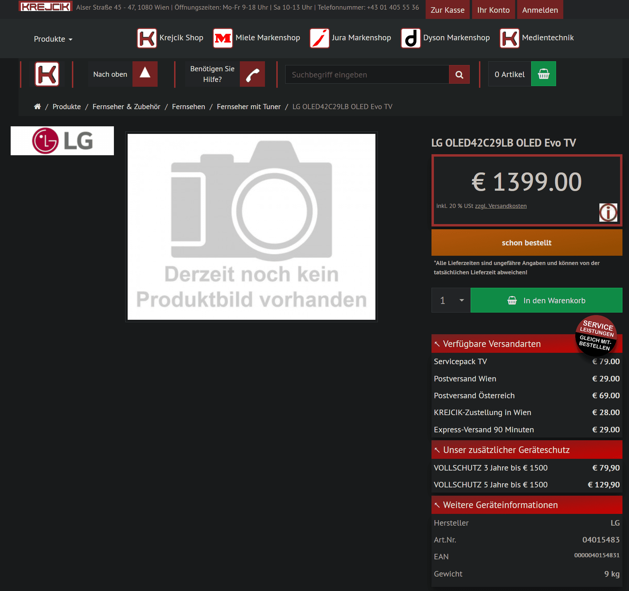Open Fernseher mit Tuner breadcrumb
629x591 pixels.
pos(249,107)
